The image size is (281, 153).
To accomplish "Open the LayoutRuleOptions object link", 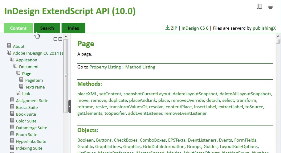I will tap(239, 147).
